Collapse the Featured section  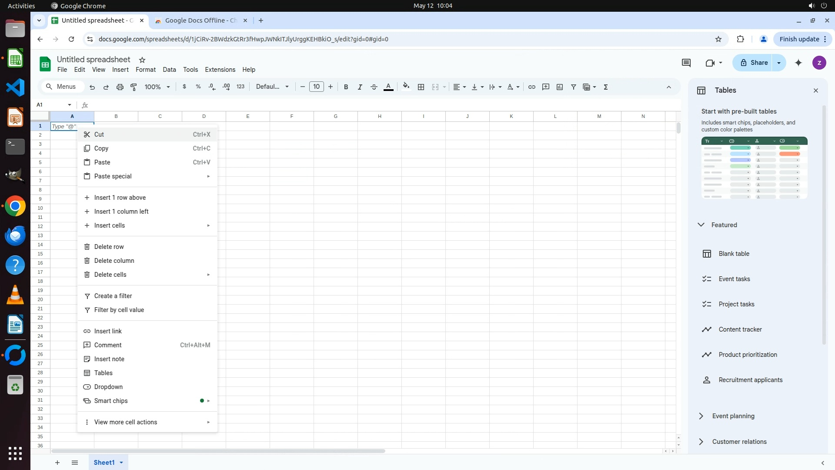(x=701, y=225)
